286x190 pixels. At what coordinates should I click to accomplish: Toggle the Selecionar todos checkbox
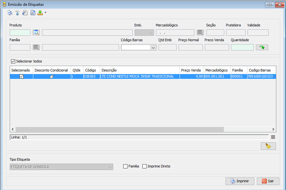(13, 61)
